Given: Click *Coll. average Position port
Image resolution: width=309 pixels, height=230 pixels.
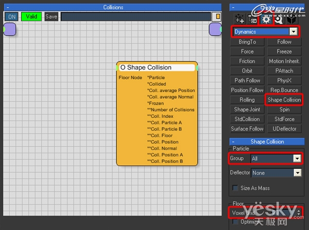Looking at the screenshot, I should coord(171,90).
